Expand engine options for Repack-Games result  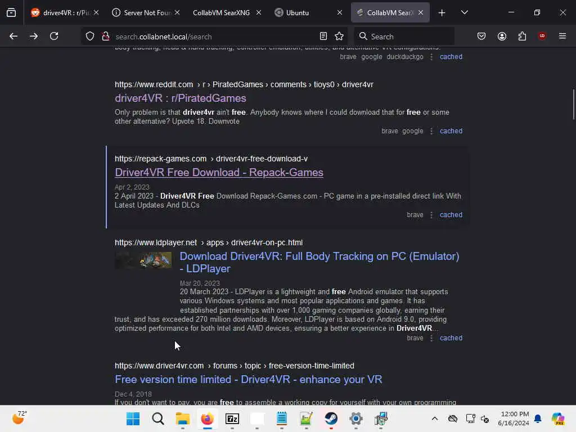431,215
